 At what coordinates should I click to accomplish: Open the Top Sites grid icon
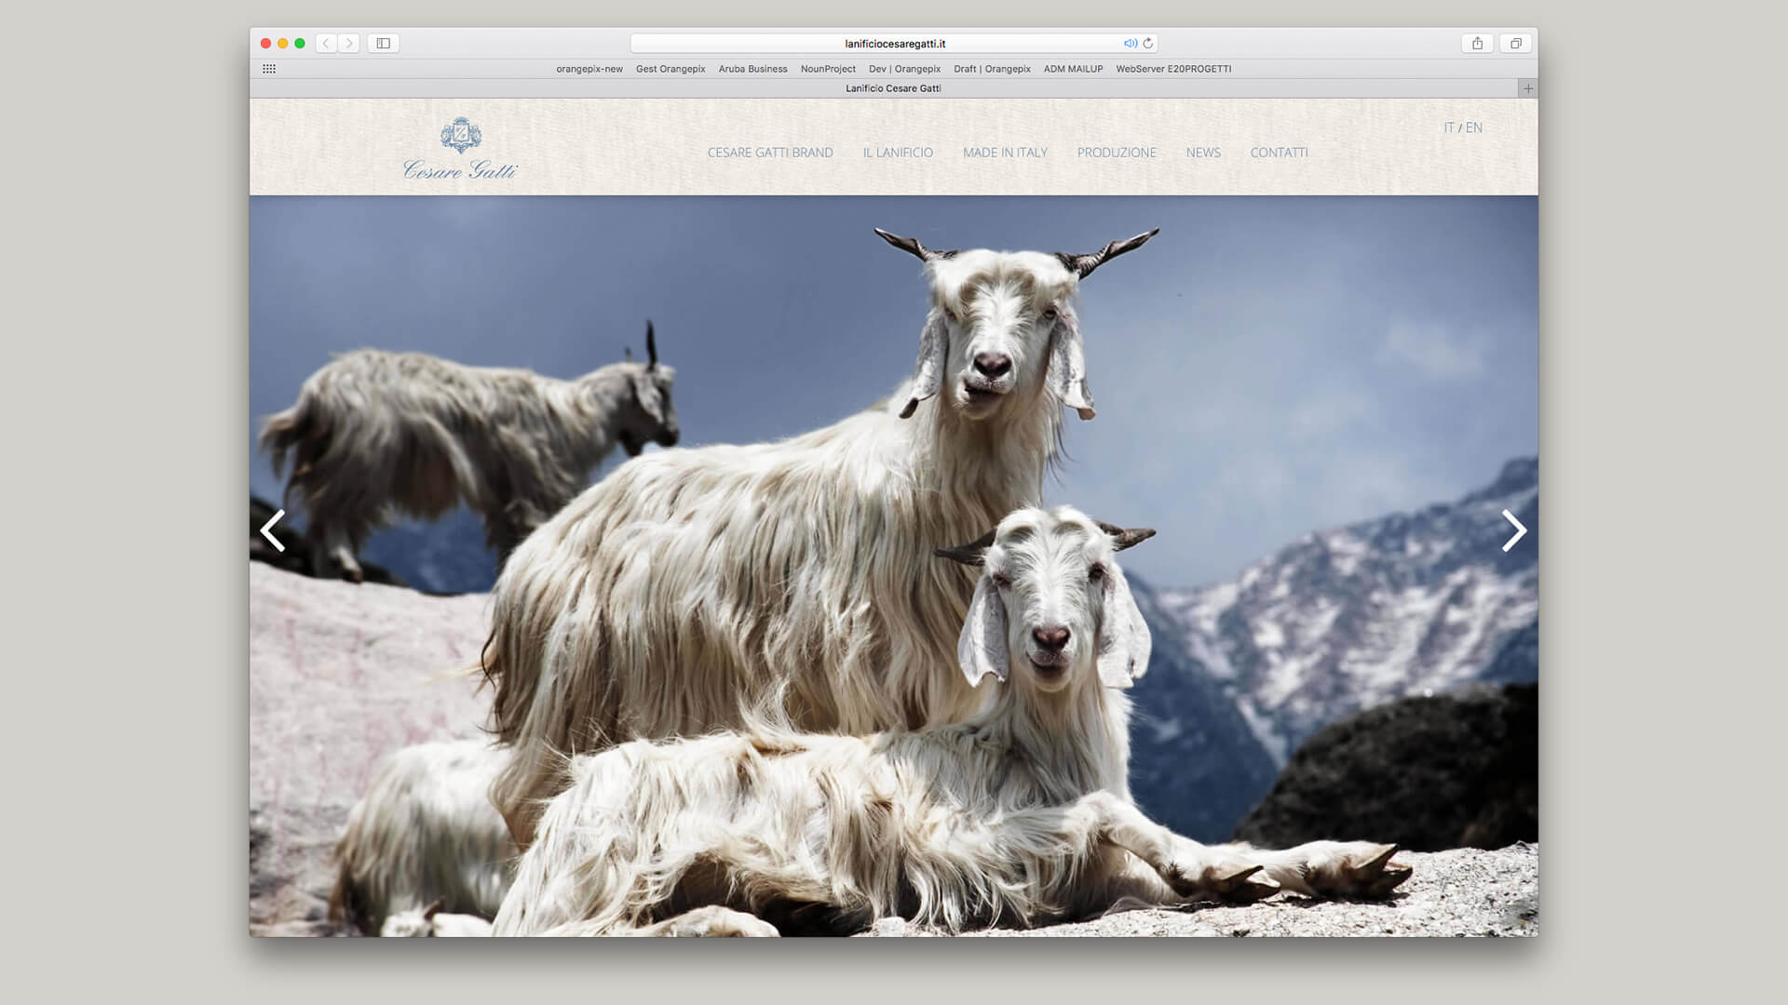pyautogui.click(x=269, y=69)
